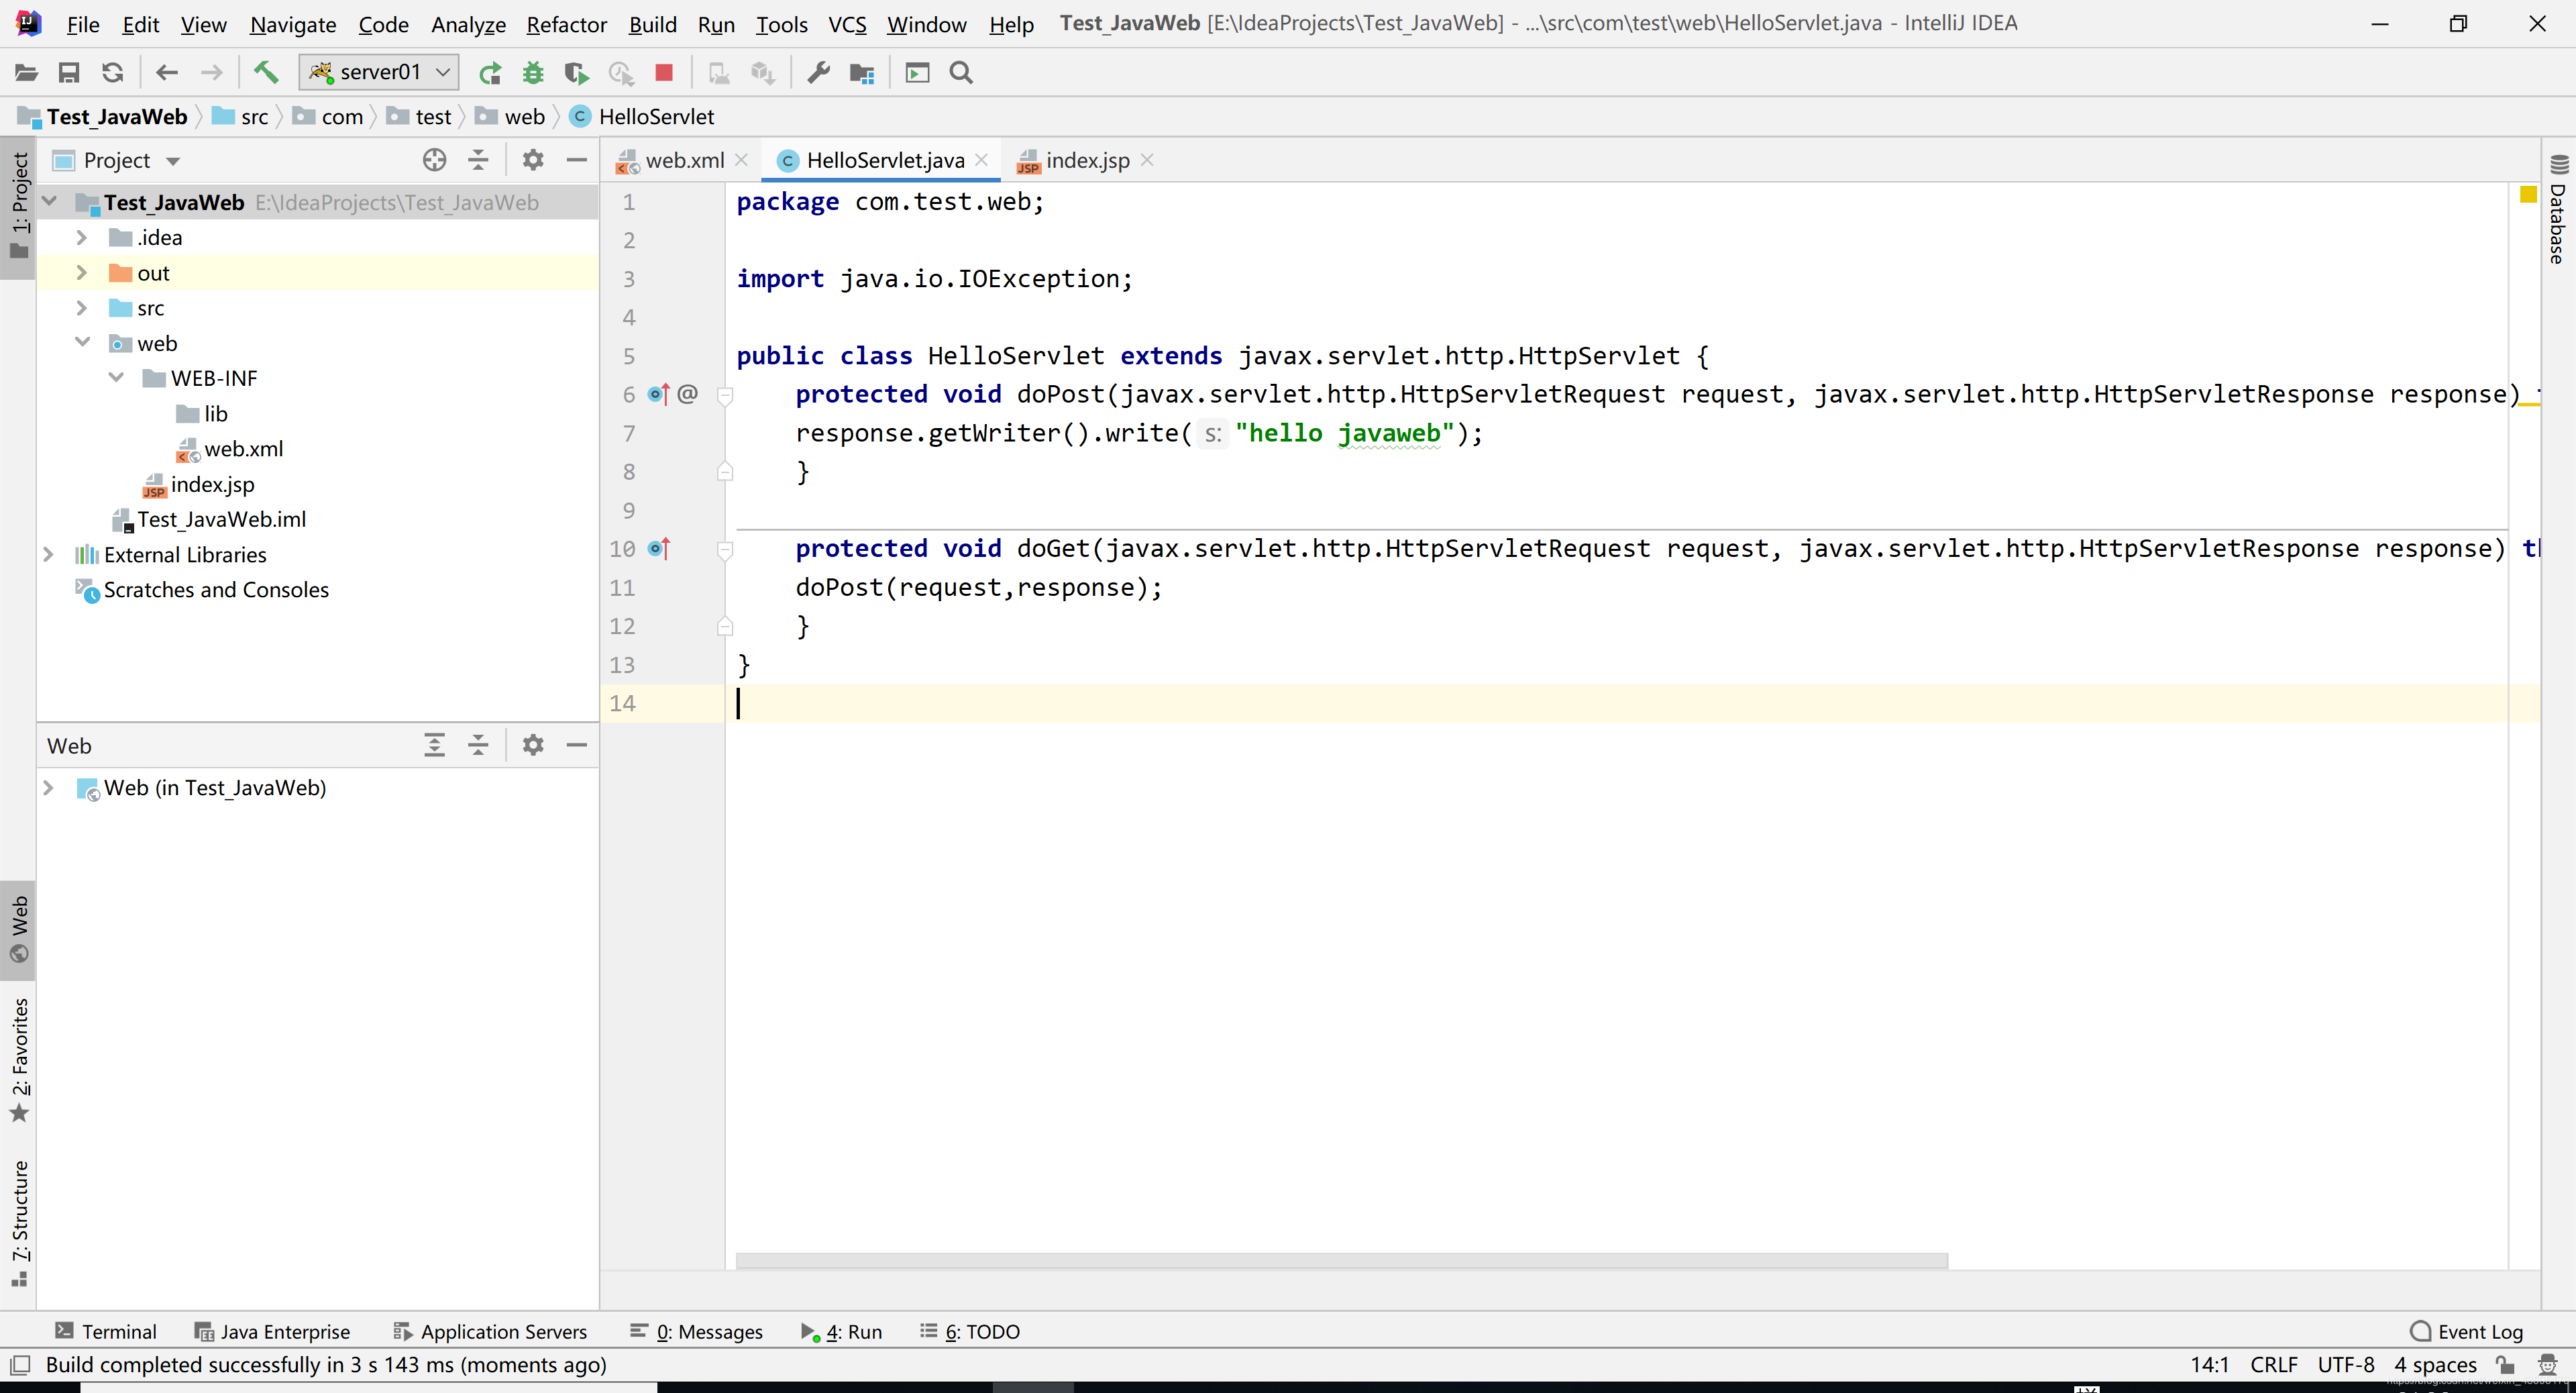The height and width of the screenshot is (1393, 2576).
Task: Open the server01 run configuration dropdown
Action: click(380, 72)
